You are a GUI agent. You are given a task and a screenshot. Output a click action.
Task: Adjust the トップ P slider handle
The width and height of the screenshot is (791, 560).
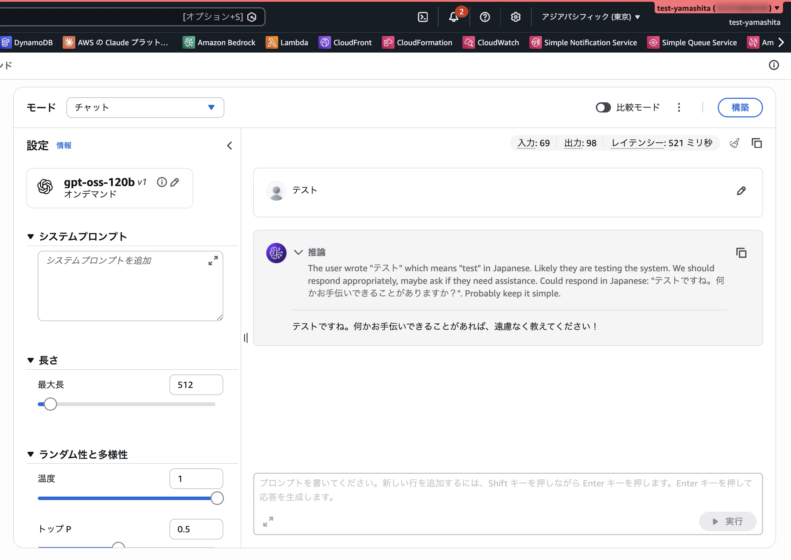click(118, 545)
